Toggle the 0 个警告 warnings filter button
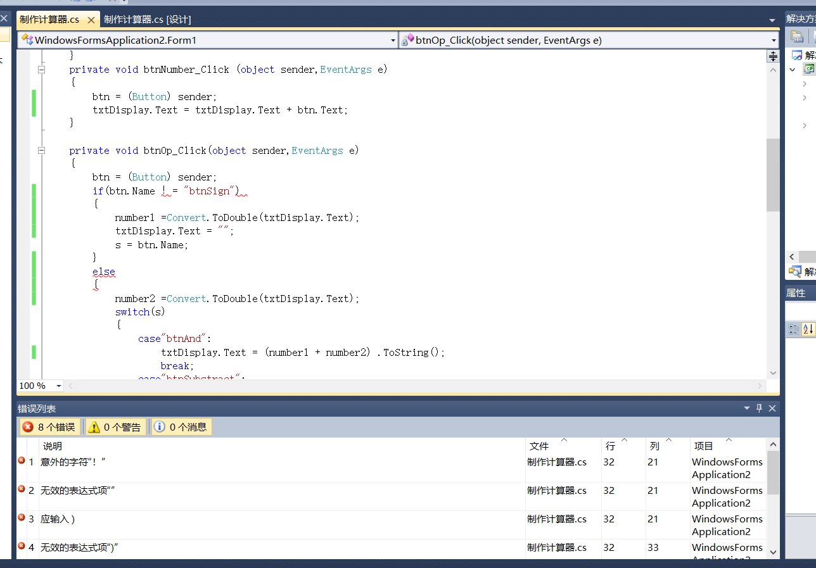The width and height of the screenshot is (816, 568). click(x=115, y=427)
